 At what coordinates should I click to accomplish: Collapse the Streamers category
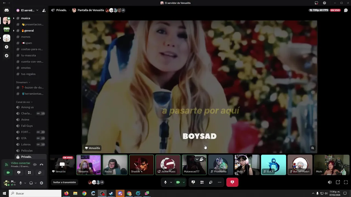point(23,82)
